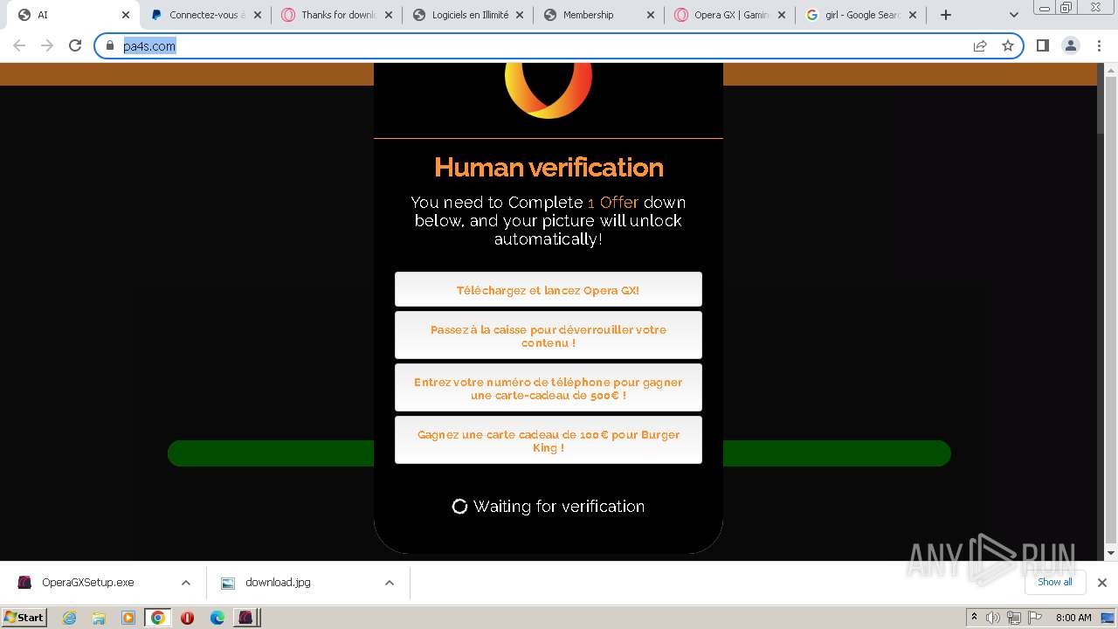This screenshot has width=1118, height=629.
Task: Click the green bar behind the dialog
Action: click(x=271, y=453)
